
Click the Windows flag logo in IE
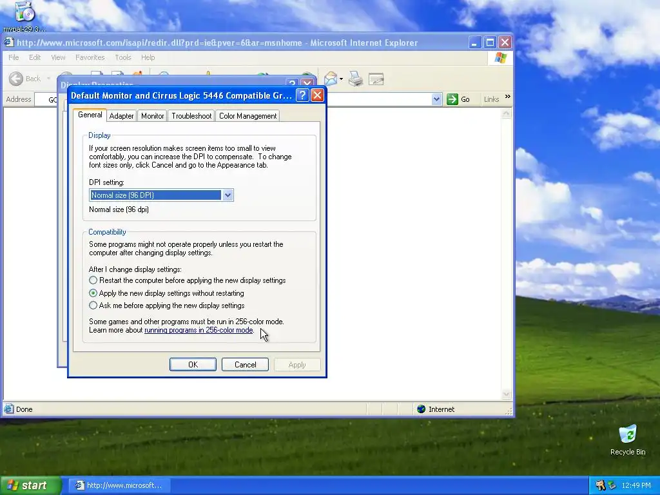500,57
